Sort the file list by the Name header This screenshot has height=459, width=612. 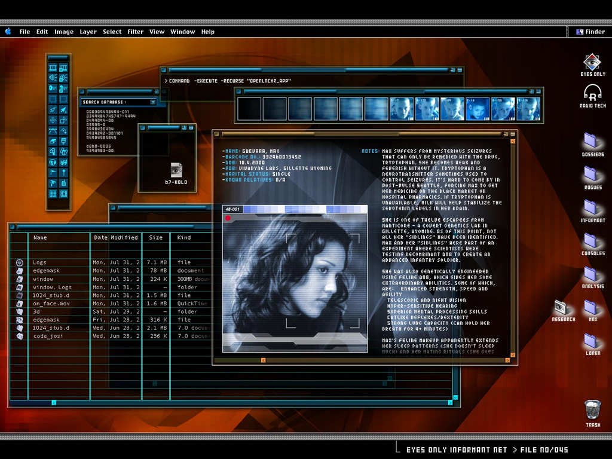(x=40, y=237)
